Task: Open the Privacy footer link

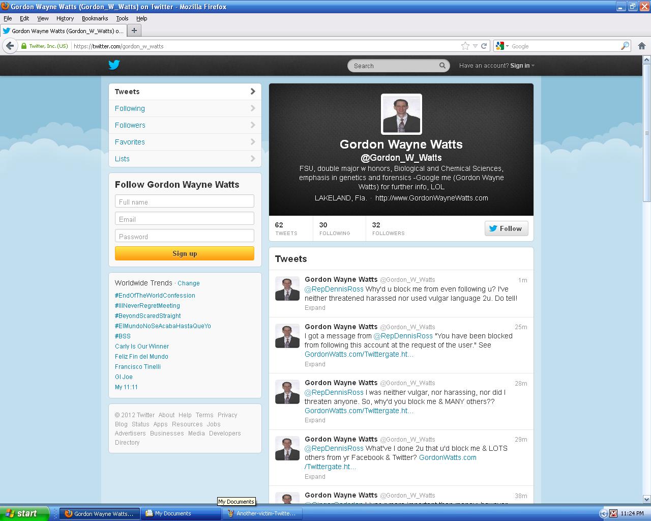Action: pos(227,415)
